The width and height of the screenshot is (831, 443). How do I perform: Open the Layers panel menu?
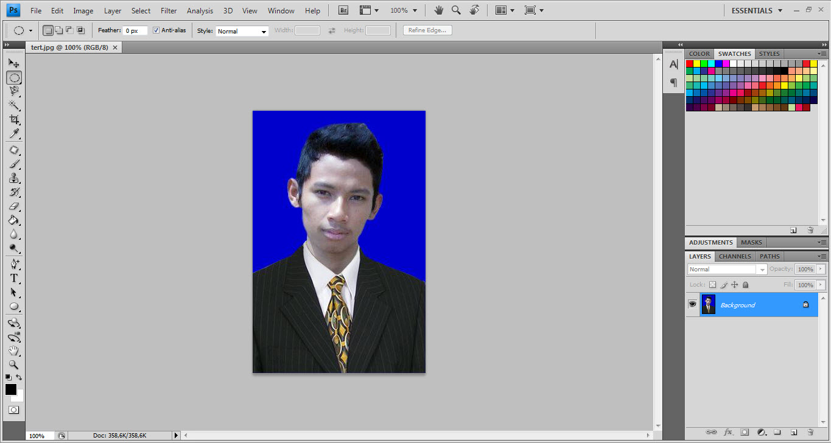(823, 256)
